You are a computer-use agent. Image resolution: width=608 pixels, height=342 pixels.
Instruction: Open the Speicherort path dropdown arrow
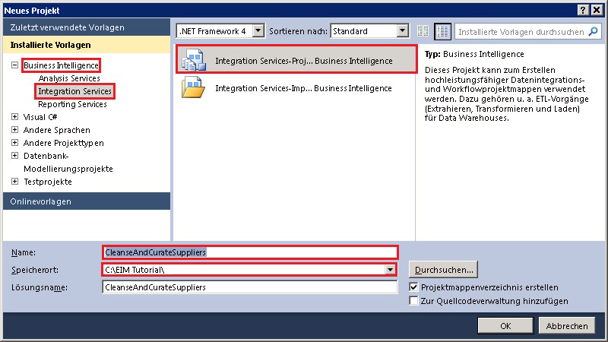(390, 270)
